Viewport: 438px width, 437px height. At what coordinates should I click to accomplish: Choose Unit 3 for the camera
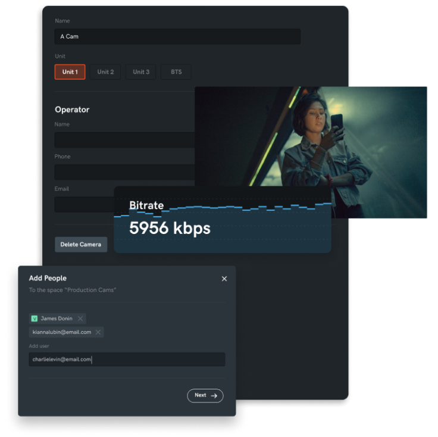tap(141, 72)
